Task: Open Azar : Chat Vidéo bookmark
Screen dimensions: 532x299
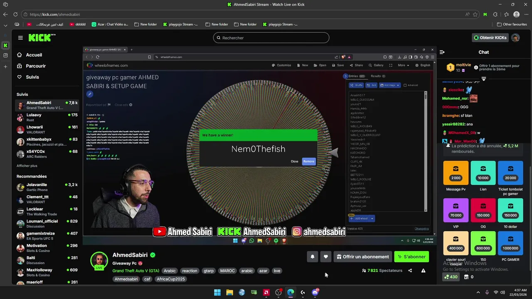Action: [110, 25]
